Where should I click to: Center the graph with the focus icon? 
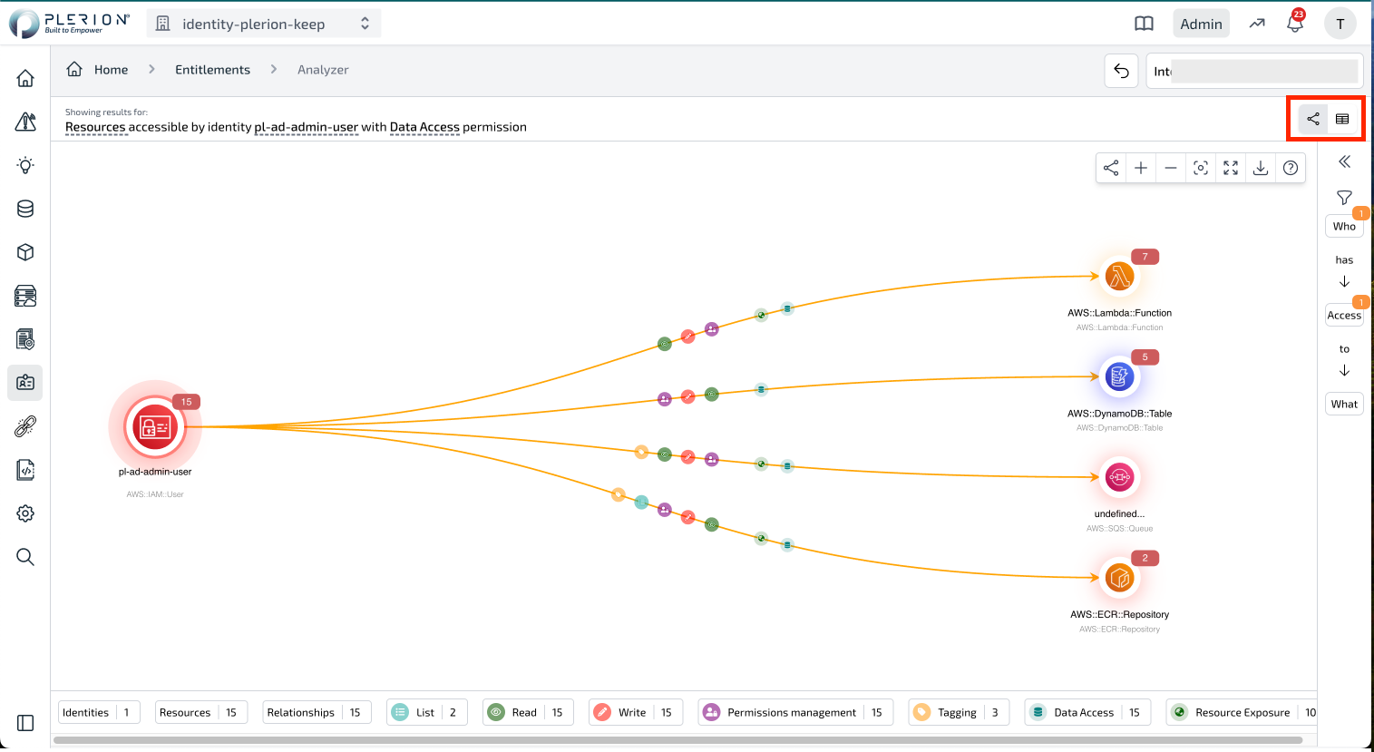pyautogui.click(x=1201, y=168)
